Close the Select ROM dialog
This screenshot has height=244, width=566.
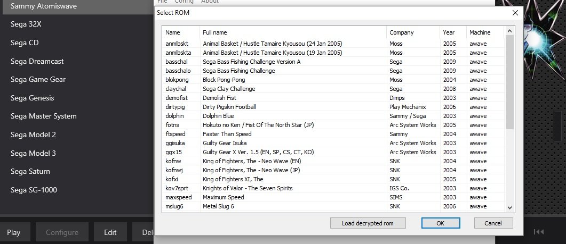click(515, 13)
